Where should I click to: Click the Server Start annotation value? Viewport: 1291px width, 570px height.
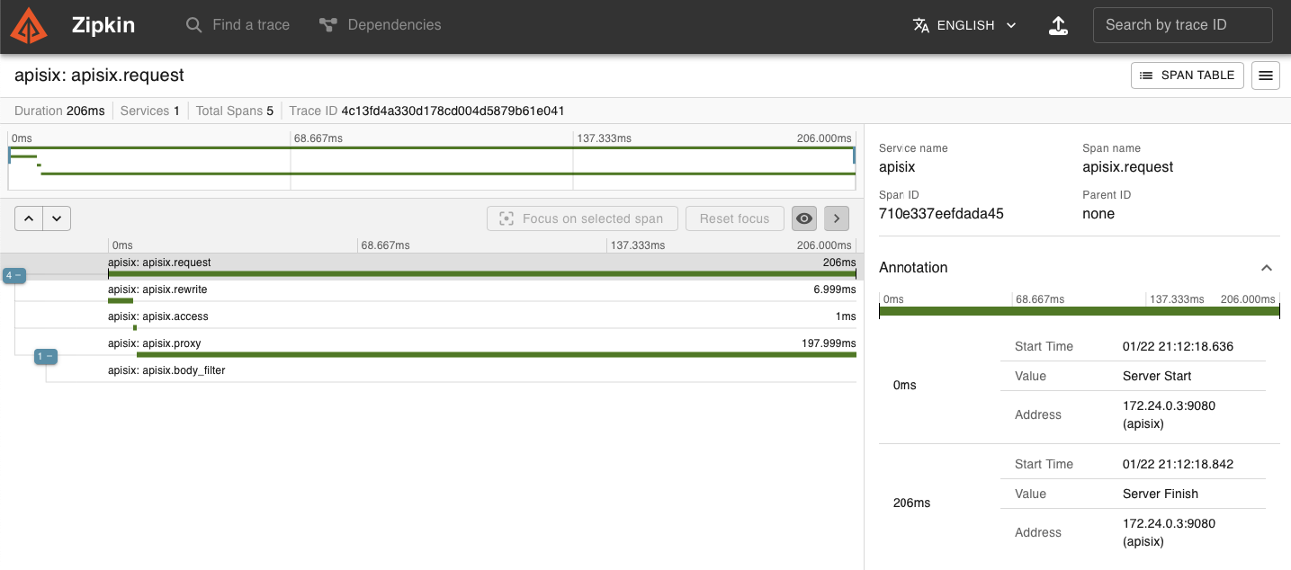(1157, 376)
